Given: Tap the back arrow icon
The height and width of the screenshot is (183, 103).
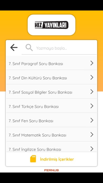Looking at the screenshot, I should point(14,48).
